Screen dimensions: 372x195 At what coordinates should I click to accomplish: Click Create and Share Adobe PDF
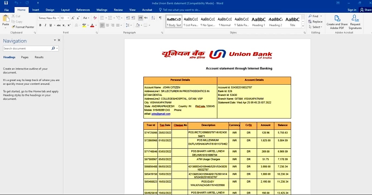coord(337,22)
